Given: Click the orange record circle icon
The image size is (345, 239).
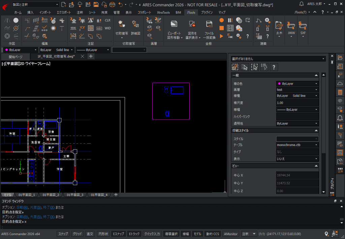Looking at the screenshot, I should tap(222, 20).
